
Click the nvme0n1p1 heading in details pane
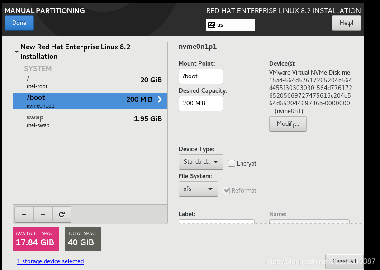(x=198, y=47)
